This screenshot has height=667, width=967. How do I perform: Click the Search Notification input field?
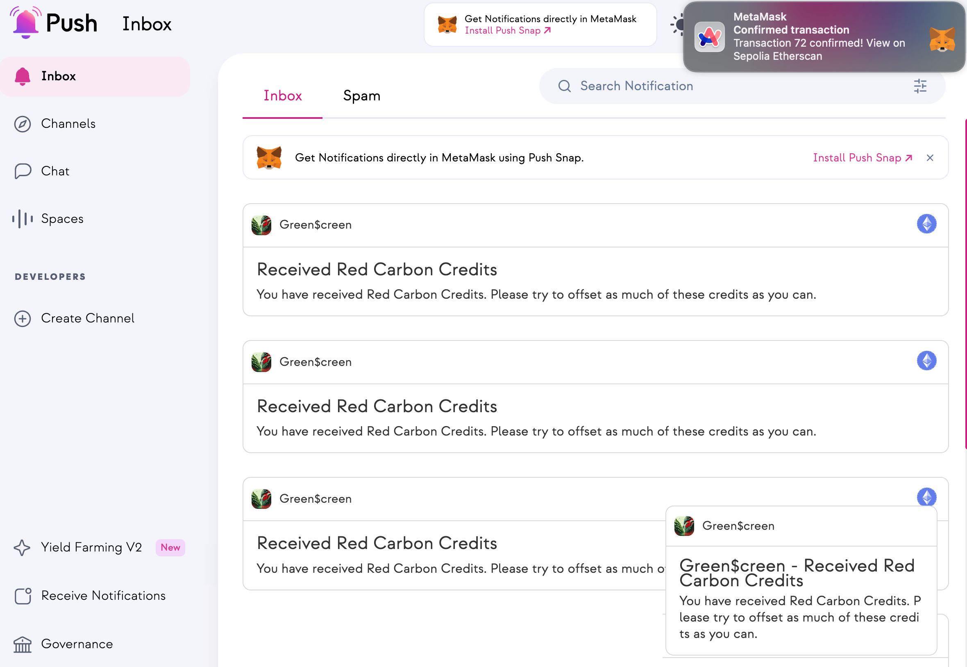732,86
